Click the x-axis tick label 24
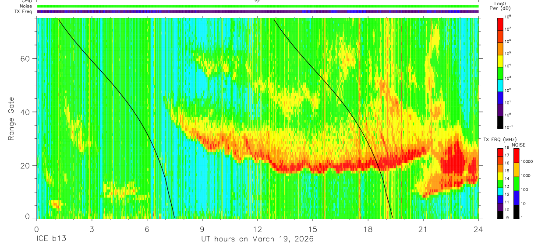The height and width of the screenshot is (248, 538). pos(478,229)
